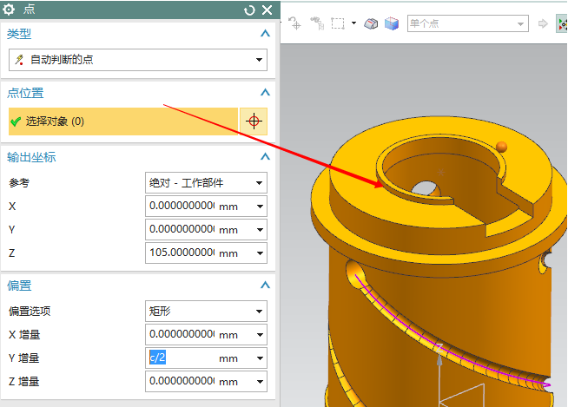This screenshot has width=568, height=407.
Task: Collapse the 输出坐标 section
Action: [x=265, y=157]
